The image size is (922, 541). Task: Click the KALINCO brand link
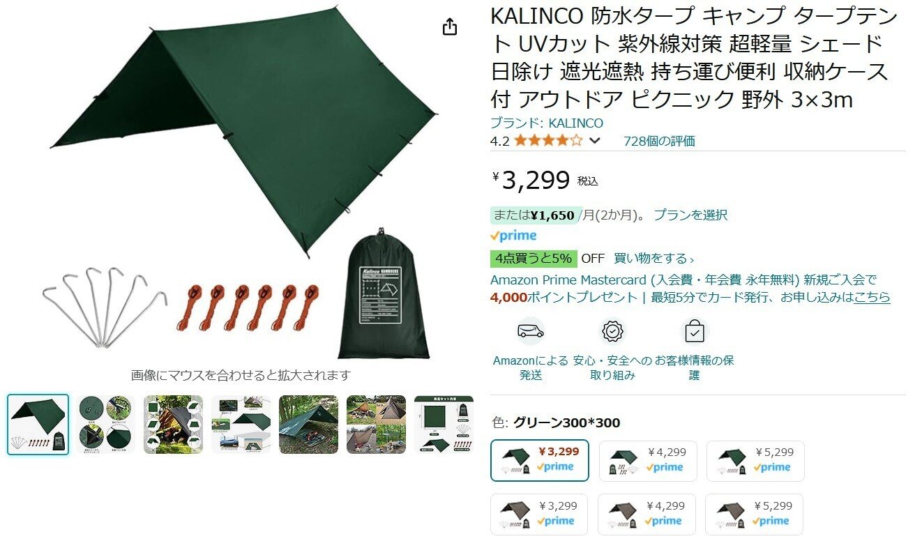pos(547,123)
